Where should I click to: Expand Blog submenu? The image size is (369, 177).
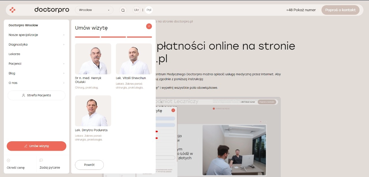36,73
